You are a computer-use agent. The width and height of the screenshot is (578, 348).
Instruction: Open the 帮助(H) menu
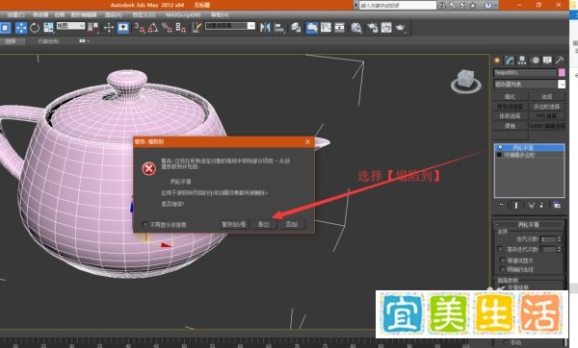(220, 14)
